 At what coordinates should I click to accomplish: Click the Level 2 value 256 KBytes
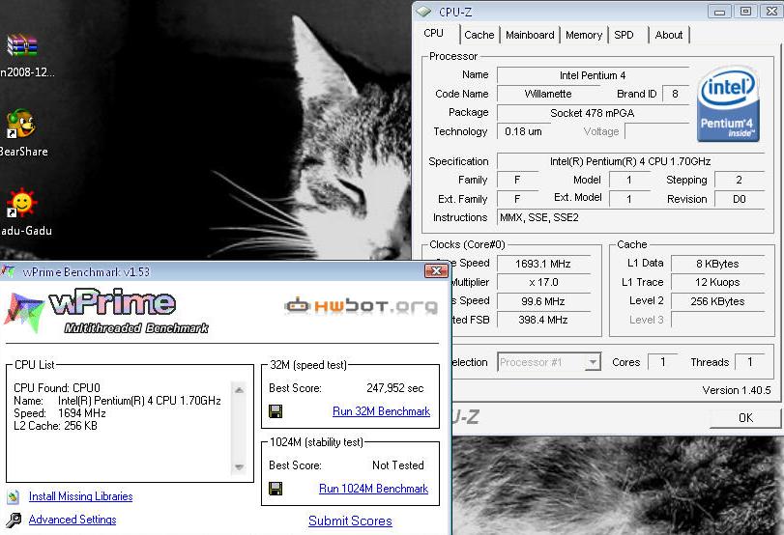(x=717, y=301)
